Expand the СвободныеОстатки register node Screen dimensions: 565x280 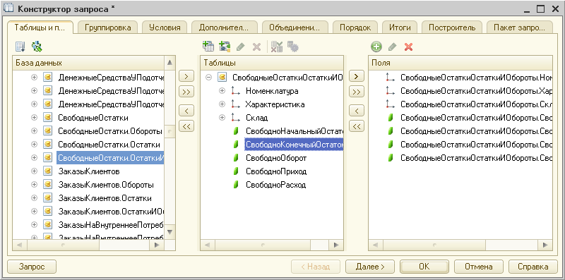click(x=34, y=117)
